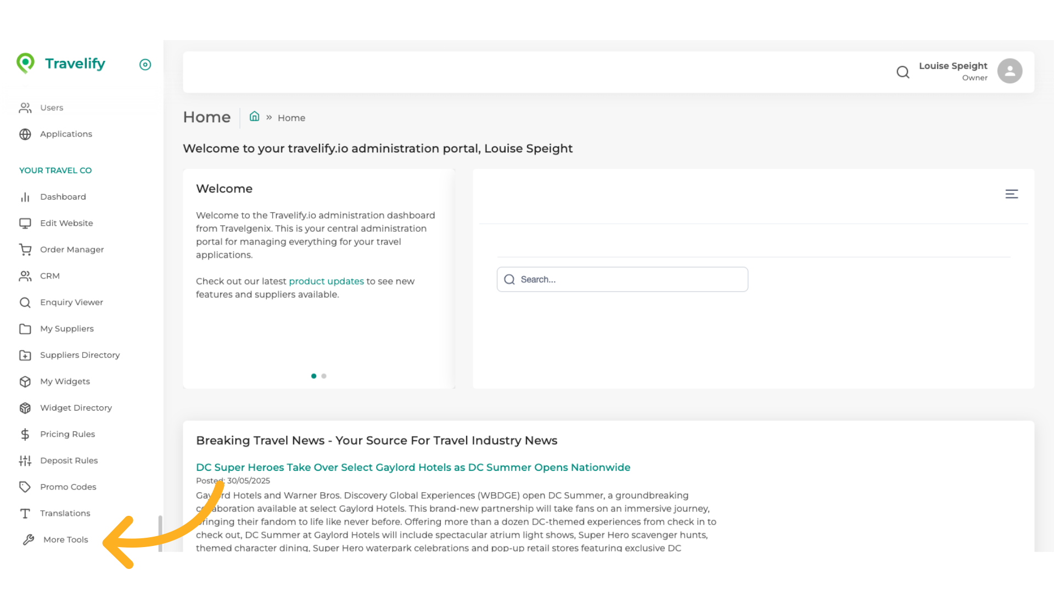Click the Travelify logo icon
The height and width of the screenshot is (592, 1054).
[25, 64]
